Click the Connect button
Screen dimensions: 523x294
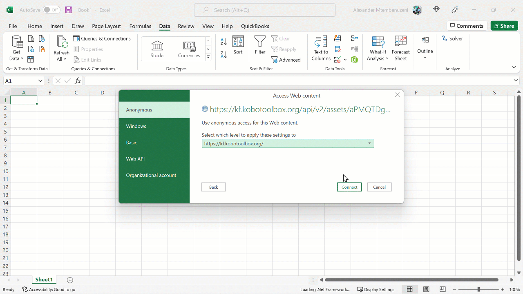[349, 187]
